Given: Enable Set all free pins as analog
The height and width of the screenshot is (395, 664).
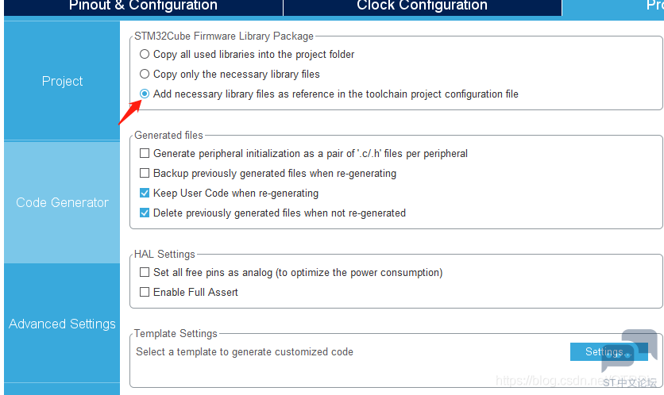Looking at the screenshot, I should [x=145, y=272].
